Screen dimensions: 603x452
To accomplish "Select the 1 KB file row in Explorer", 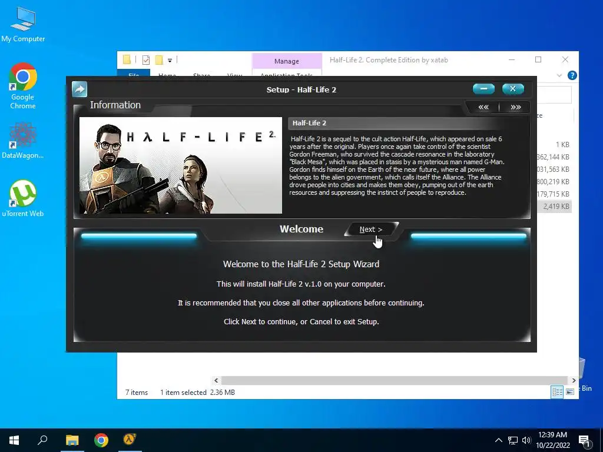I will (554, 145).
